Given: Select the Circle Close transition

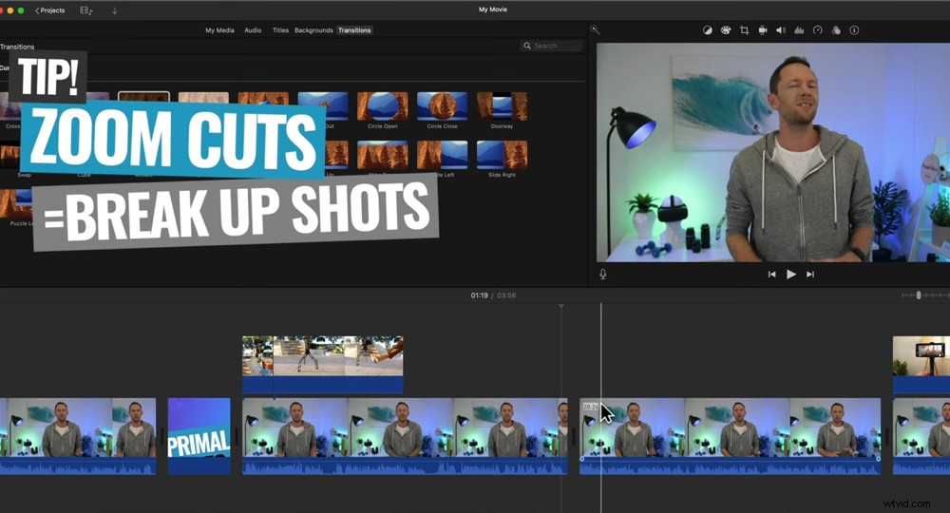Looking at the screenshot, I should [443, 106].
